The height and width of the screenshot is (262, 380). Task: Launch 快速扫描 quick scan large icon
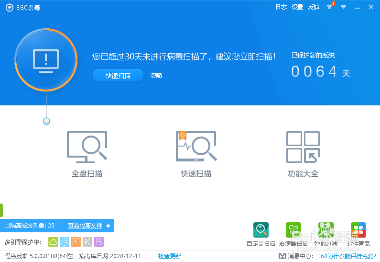click(x=196, y=146)
